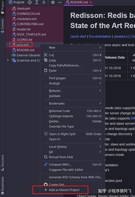
Task: Choose Delete... from context menu
Action: click(x=73, y=121)
